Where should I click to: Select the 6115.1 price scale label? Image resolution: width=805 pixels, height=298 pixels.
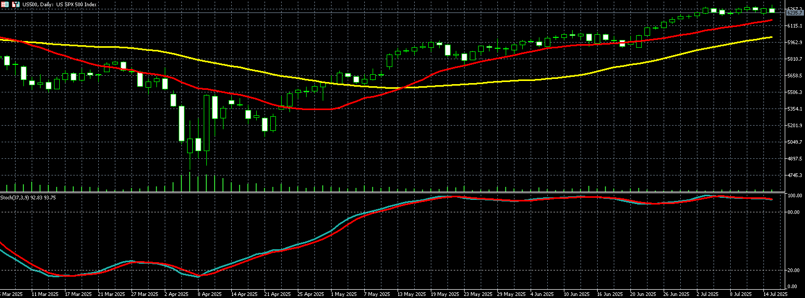795,26
